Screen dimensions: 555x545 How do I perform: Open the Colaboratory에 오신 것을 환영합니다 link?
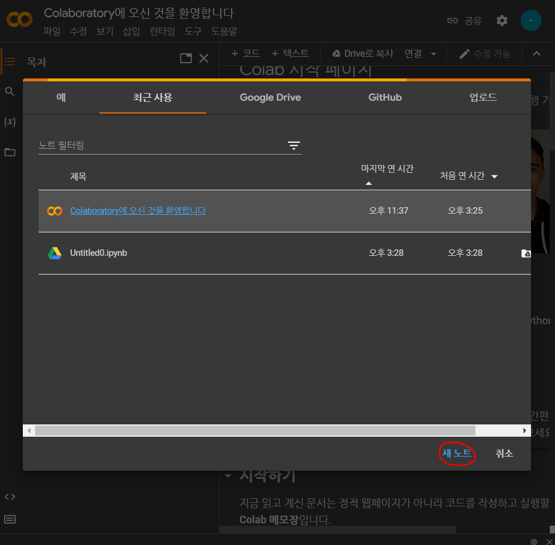click(x=137, y=211)
